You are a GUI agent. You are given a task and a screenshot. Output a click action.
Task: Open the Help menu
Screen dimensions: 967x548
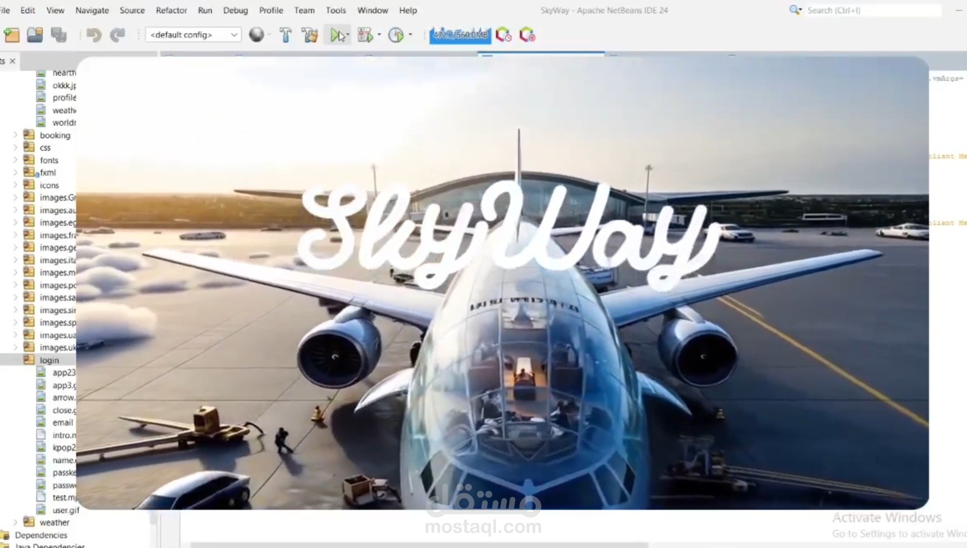pos(408,10)
